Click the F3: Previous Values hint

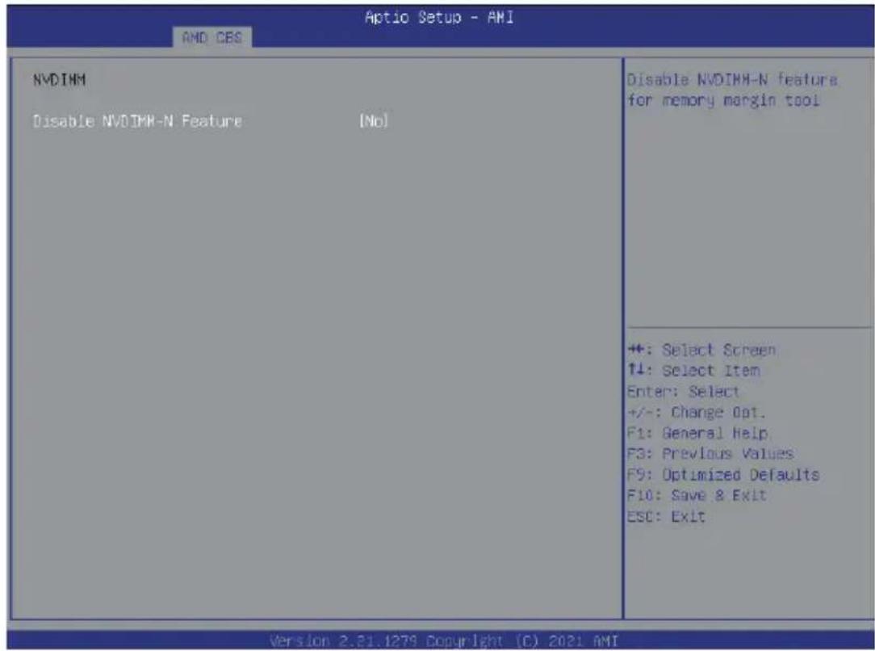pos(710,453)
